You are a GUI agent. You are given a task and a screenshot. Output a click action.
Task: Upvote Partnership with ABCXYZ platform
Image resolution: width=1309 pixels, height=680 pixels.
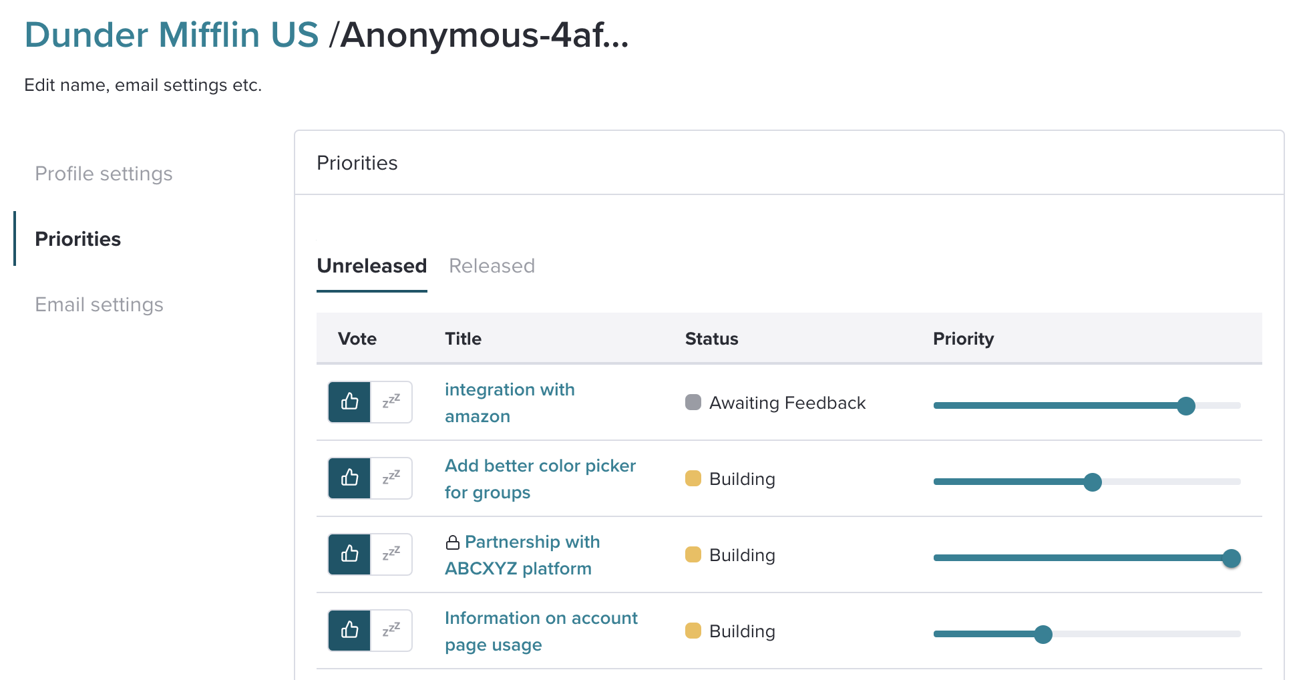[349, 554]
